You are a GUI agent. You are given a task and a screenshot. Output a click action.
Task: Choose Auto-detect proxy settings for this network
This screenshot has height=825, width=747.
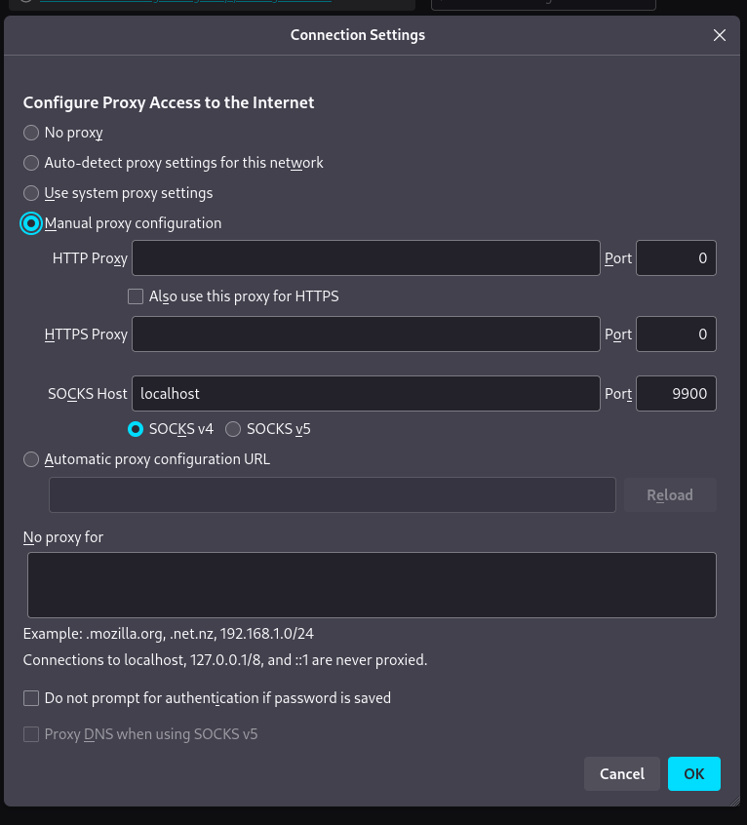pos(31,163)
